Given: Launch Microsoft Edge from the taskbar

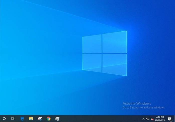Looking at the screenshot, I should (x=22, y=118).
